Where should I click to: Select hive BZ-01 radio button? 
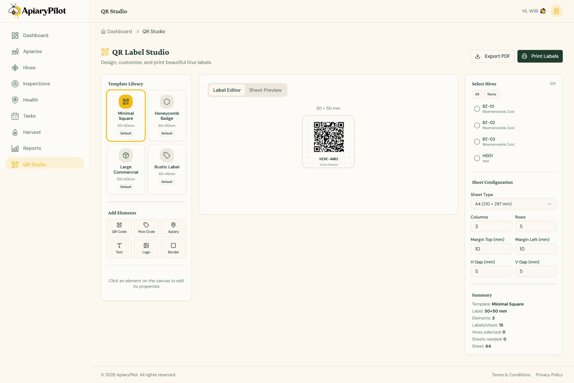click(477, 109)
